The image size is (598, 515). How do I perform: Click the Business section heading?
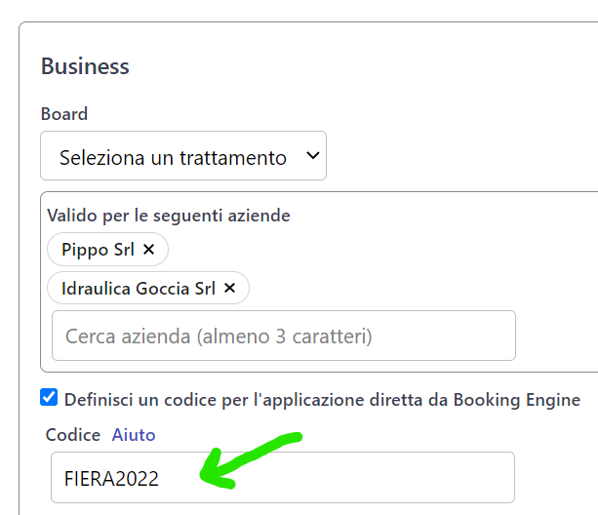[x=85, y=66]
